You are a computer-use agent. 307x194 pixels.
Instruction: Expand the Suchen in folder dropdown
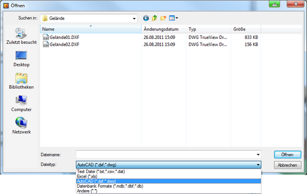coord(134,18)
